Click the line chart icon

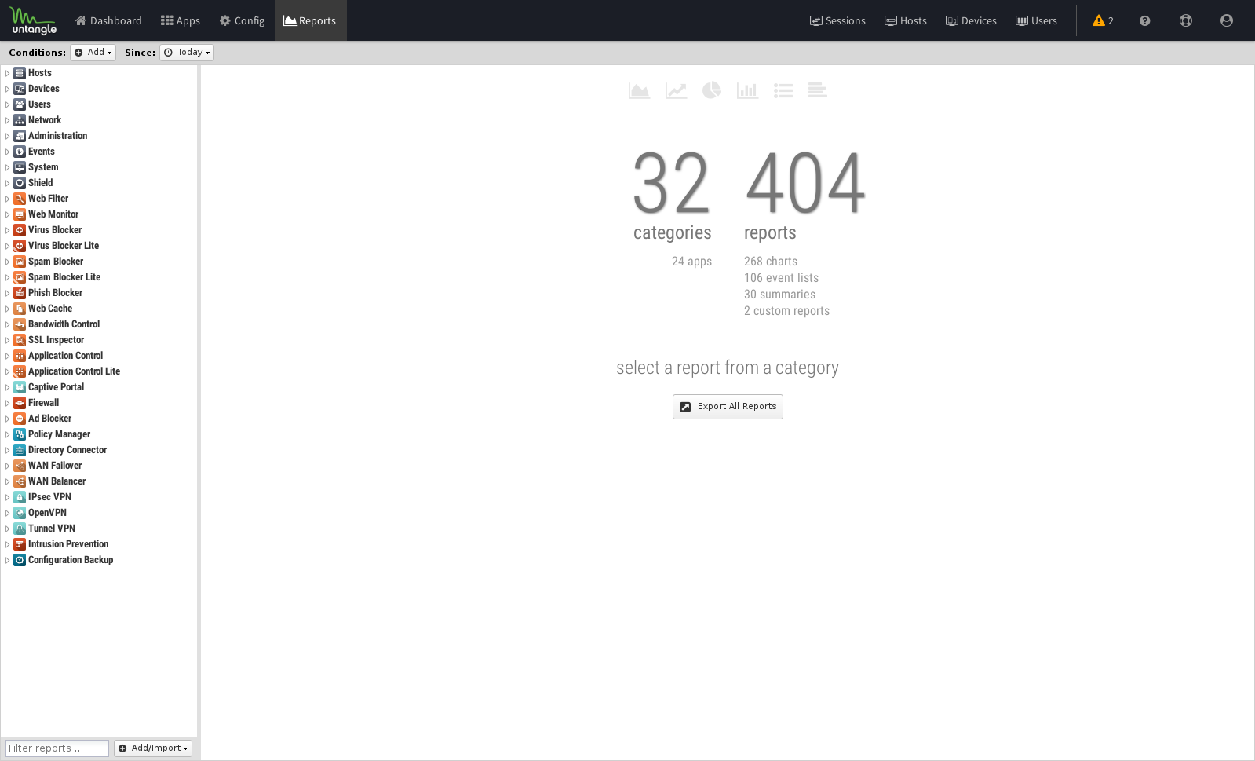click(x=676, y=90)
